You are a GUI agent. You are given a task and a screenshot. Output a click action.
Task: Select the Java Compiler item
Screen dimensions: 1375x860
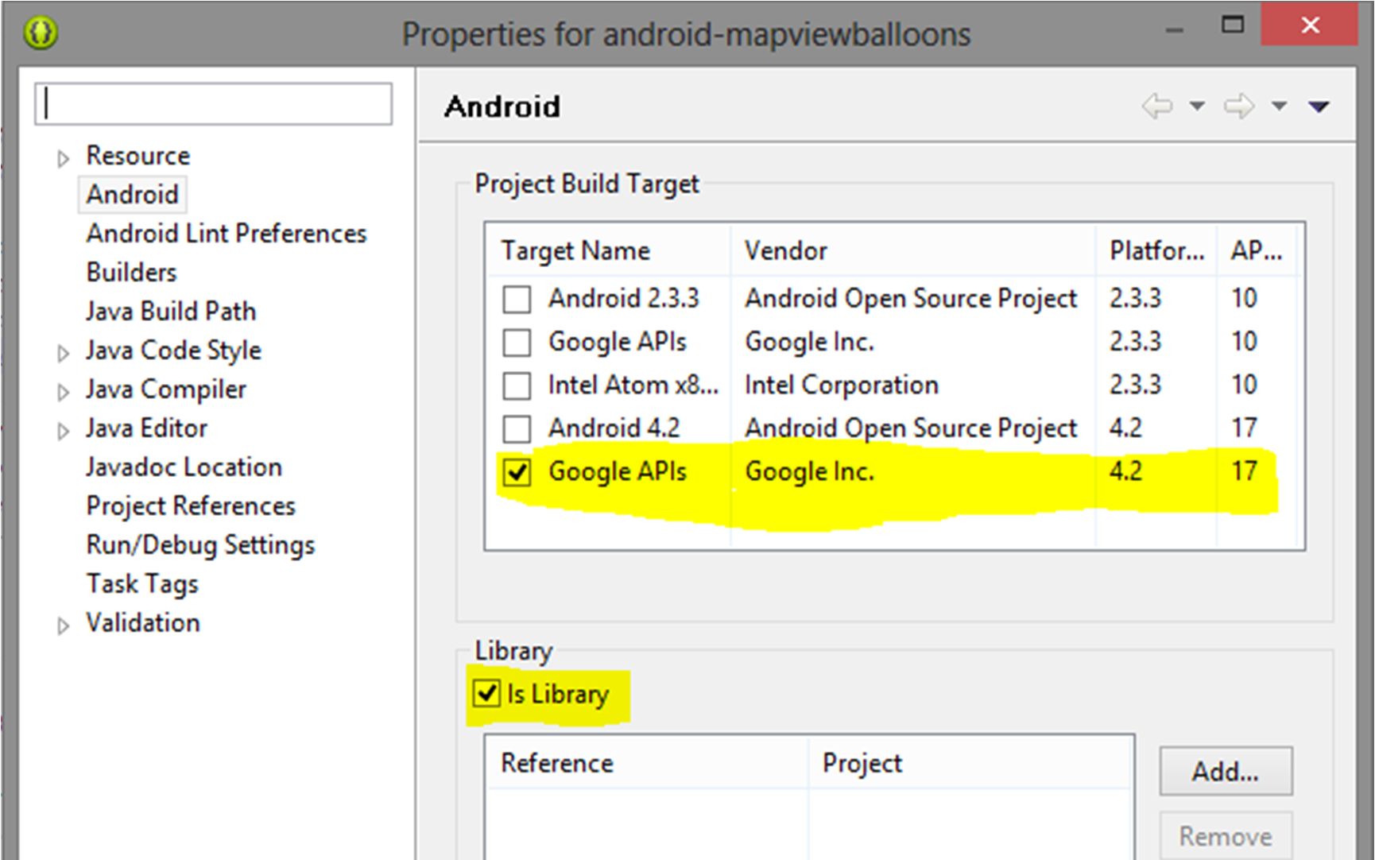166,389
